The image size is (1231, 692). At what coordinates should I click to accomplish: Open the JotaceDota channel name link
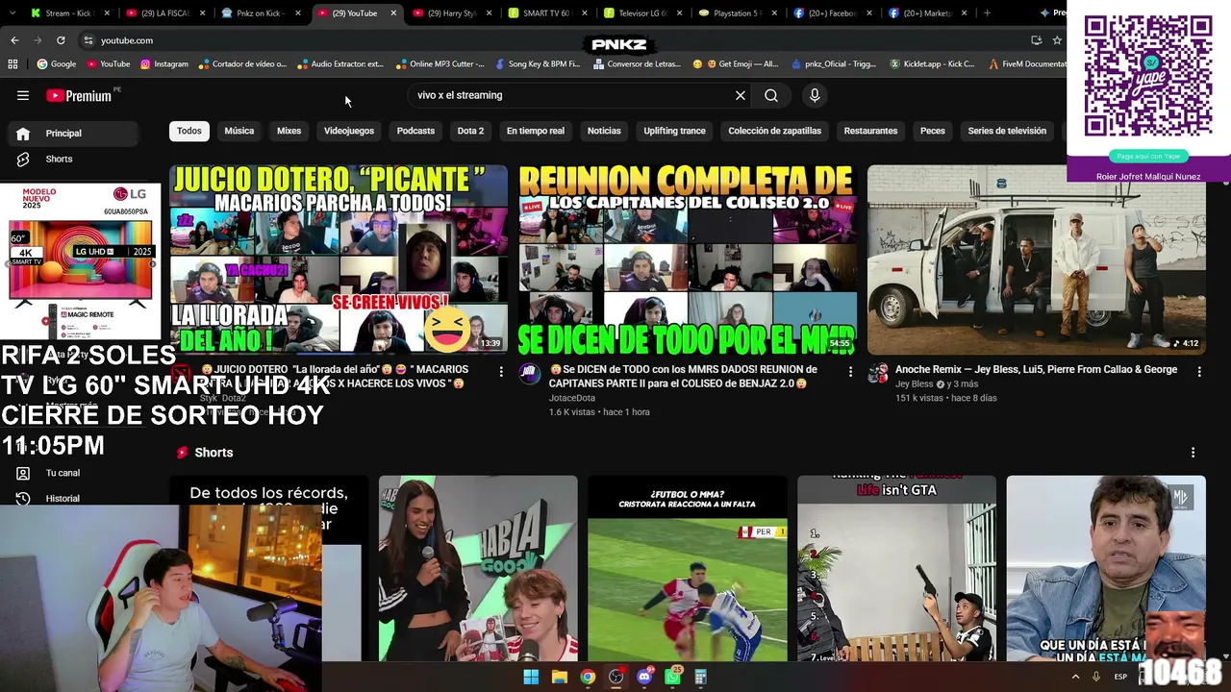(x=572, y=398)
